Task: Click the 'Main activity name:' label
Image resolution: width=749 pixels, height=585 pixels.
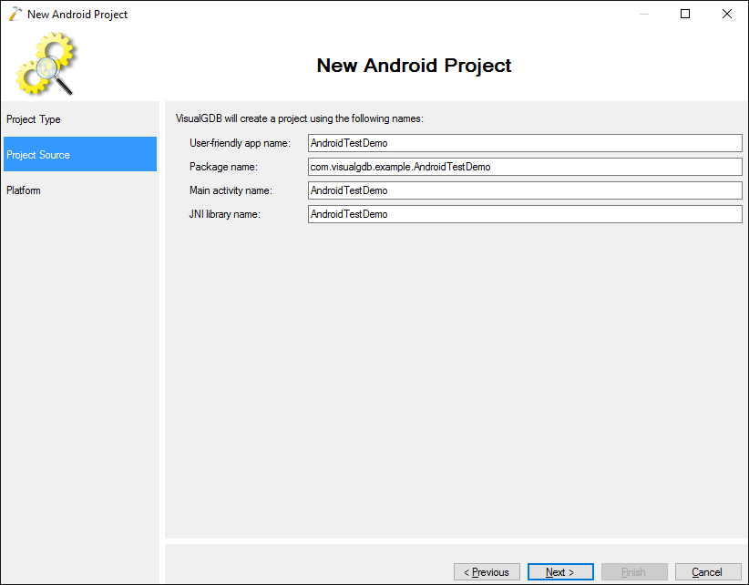Action: 231,190
